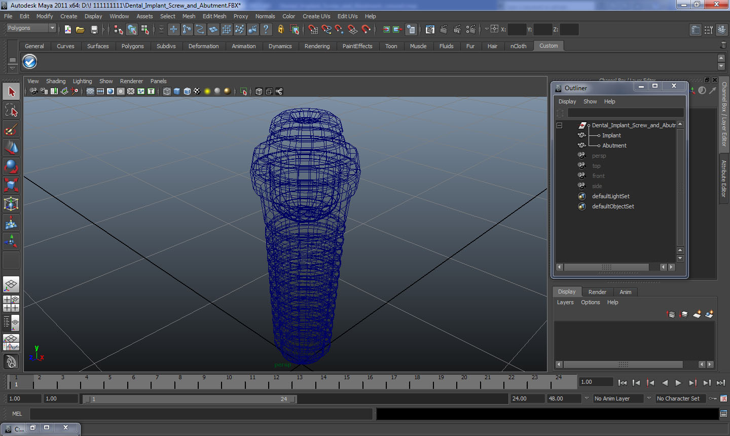Create a new empty display layer
This screenshot has height=436, width=730.
click(x=697, y=314)
